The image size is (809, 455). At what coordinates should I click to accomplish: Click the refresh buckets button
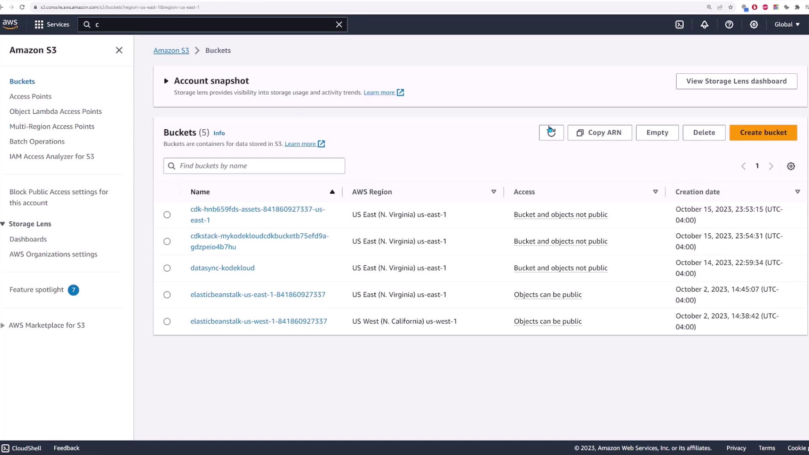pos(551,133)
